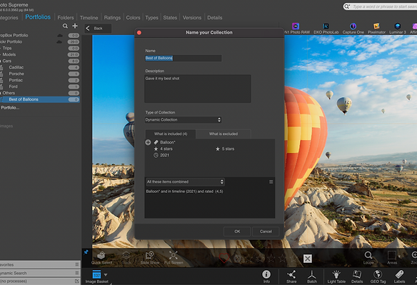Viewport: 417px width, 285px height.
Task: Close dialog with the red button
Action: click(x=139, y=32)
